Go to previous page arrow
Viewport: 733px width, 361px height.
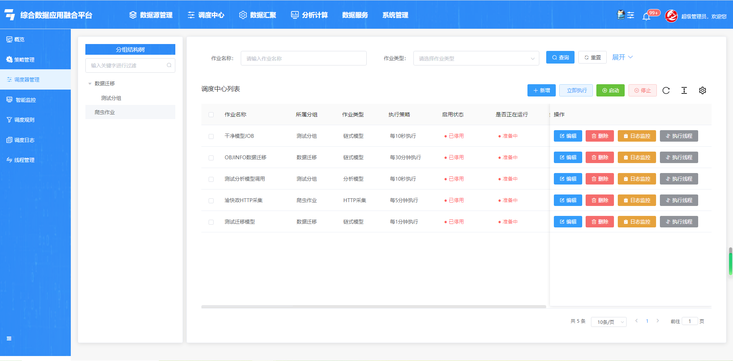click(x=637, y=321)
